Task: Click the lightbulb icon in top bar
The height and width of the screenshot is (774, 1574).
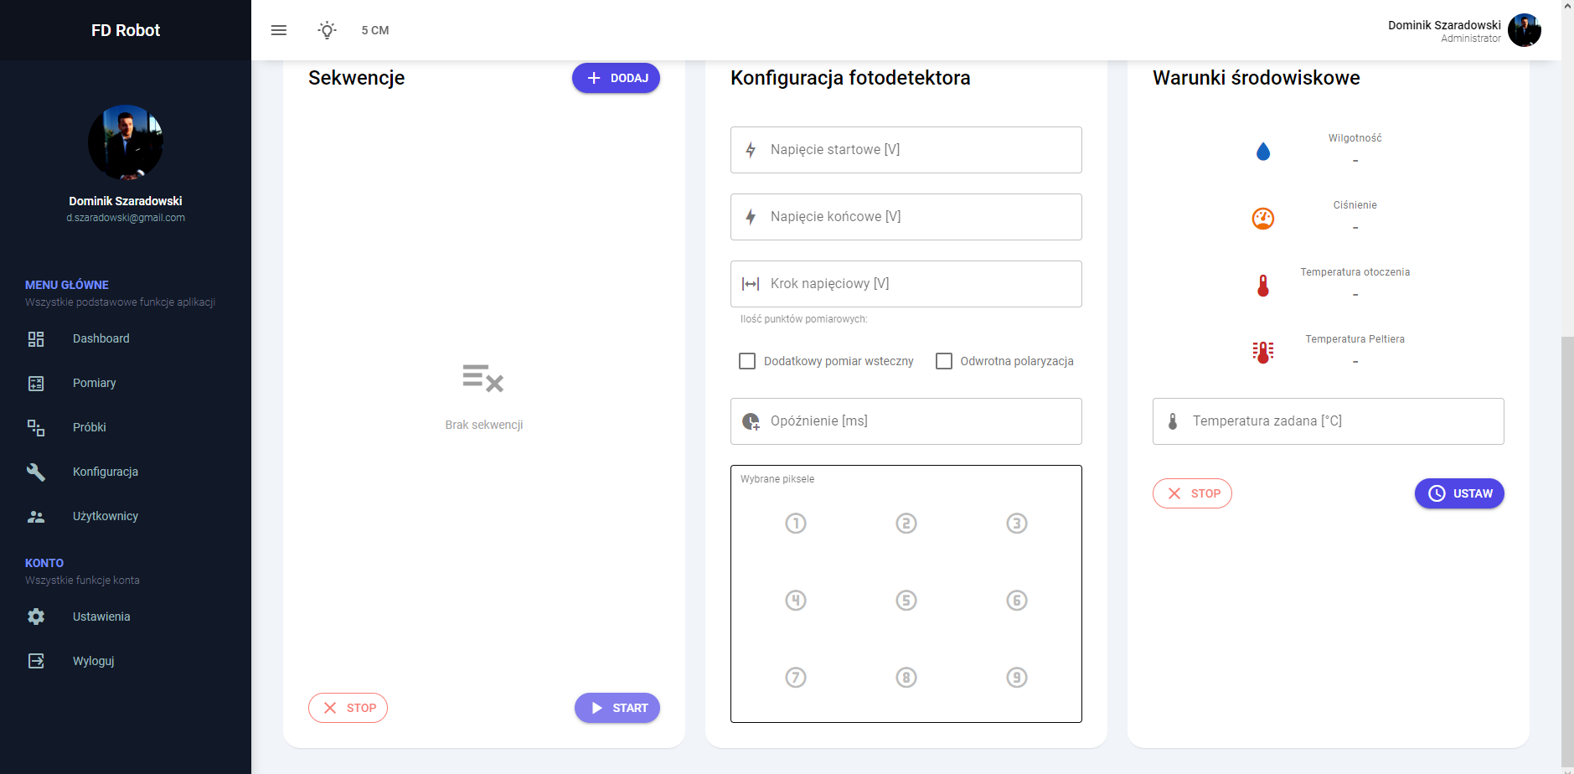Action: [327, 30]
